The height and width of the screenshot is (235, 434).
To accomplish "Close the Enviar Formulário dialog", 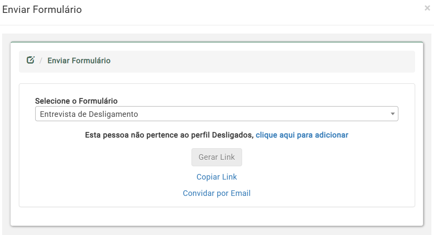I will [x=427, y=8].
